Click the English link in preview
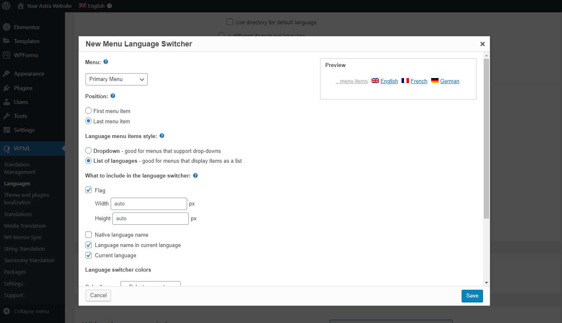Viewport: 562px width, 323px height. pos(389,81)
